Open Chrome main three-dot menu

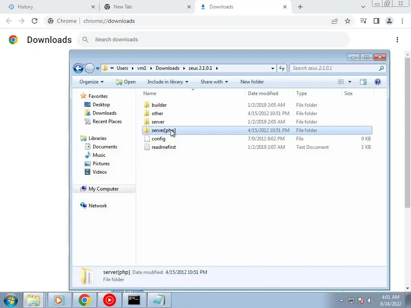[x=402, y=21]
